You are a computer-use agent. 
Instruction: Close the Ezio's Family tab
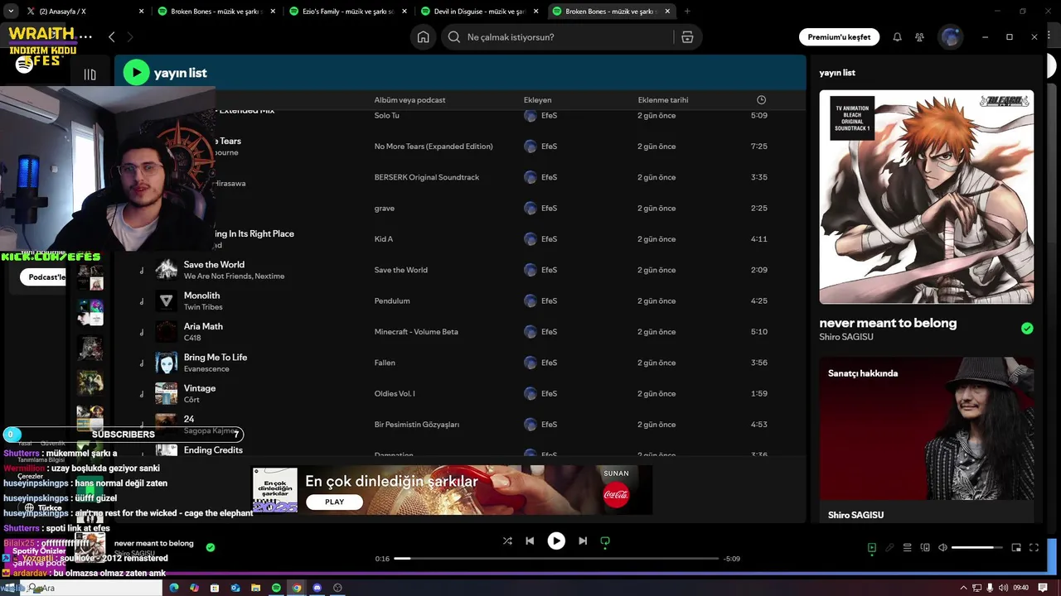[x=404, y=12]
